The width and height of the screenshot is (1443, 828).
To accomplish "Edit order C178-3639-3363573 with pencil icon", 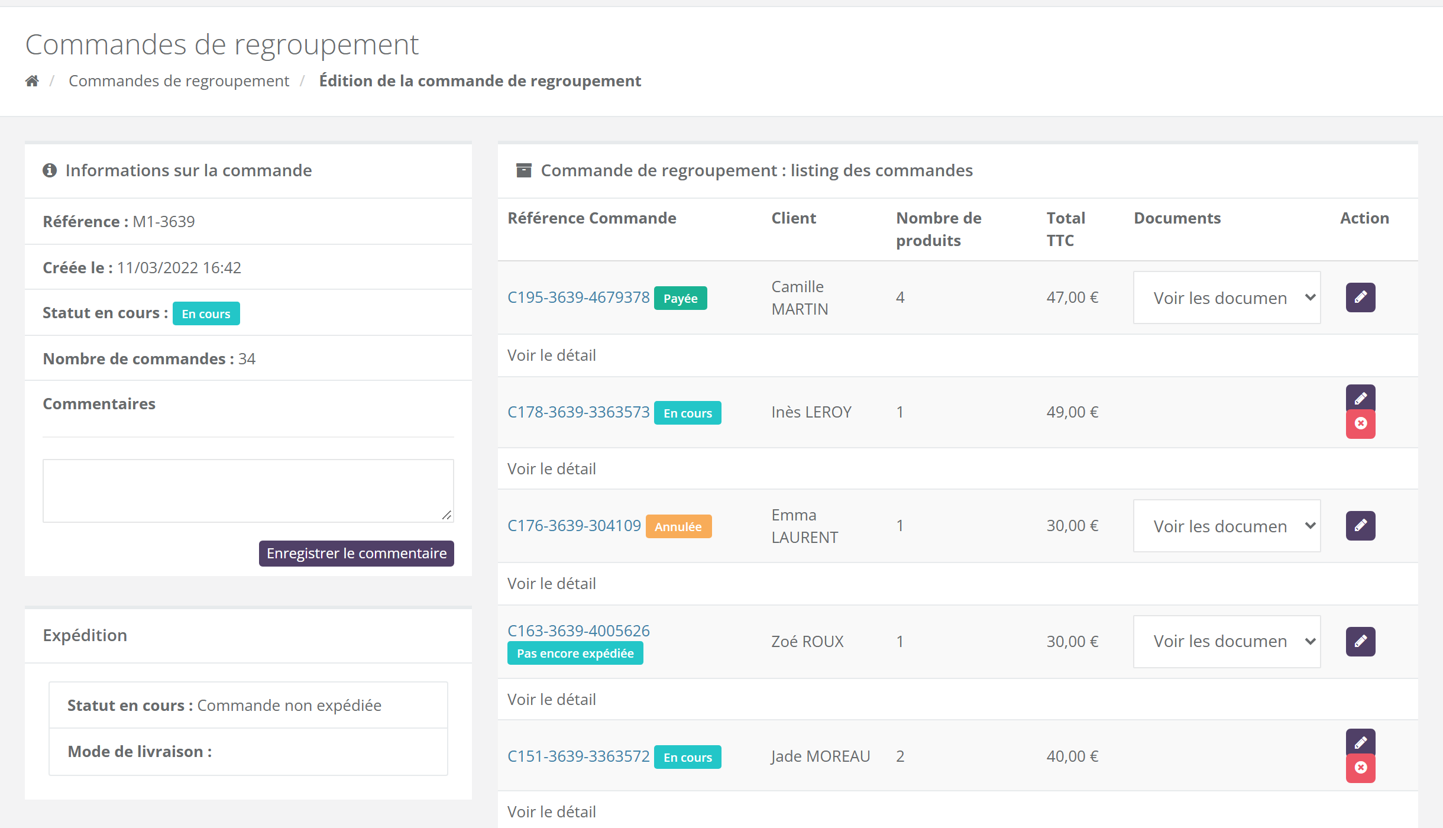I will [x=1360, y=399].
